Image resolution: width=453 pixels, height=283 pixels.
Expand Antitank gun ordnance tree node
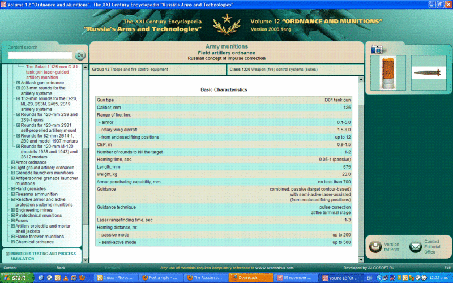(18, 83)
